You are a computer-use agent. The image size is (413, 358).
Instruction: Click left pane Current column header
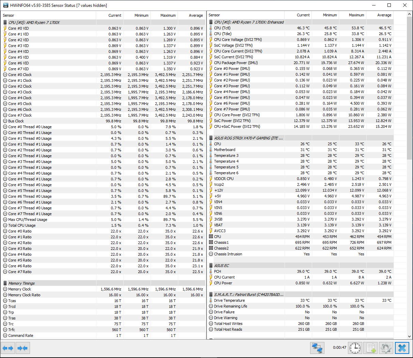(x=110, y=15)
